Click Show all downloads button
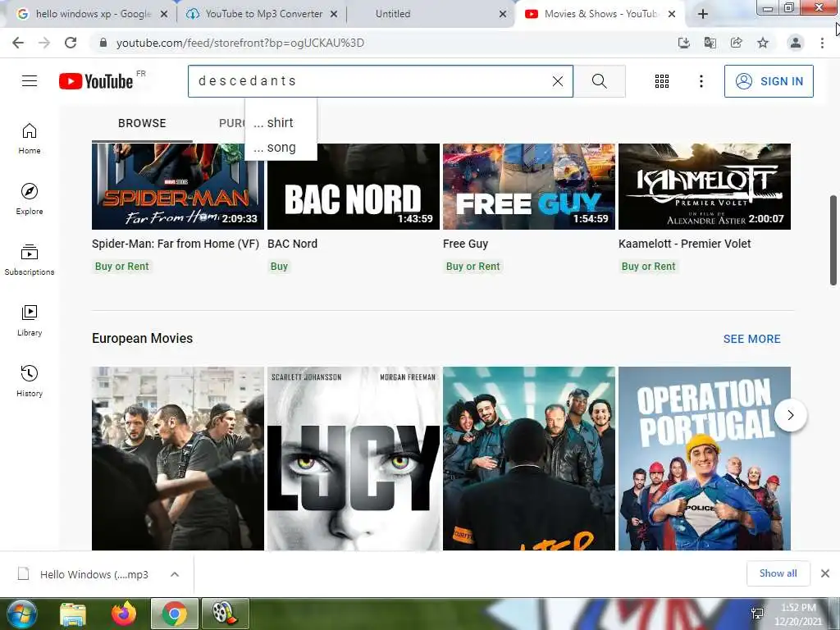 pos(778,573)
